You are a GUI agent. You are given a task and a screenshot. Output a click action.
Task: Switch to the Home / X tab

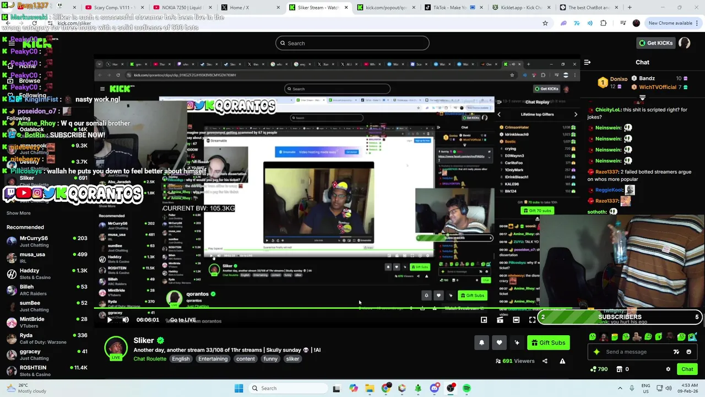[247, 8]
